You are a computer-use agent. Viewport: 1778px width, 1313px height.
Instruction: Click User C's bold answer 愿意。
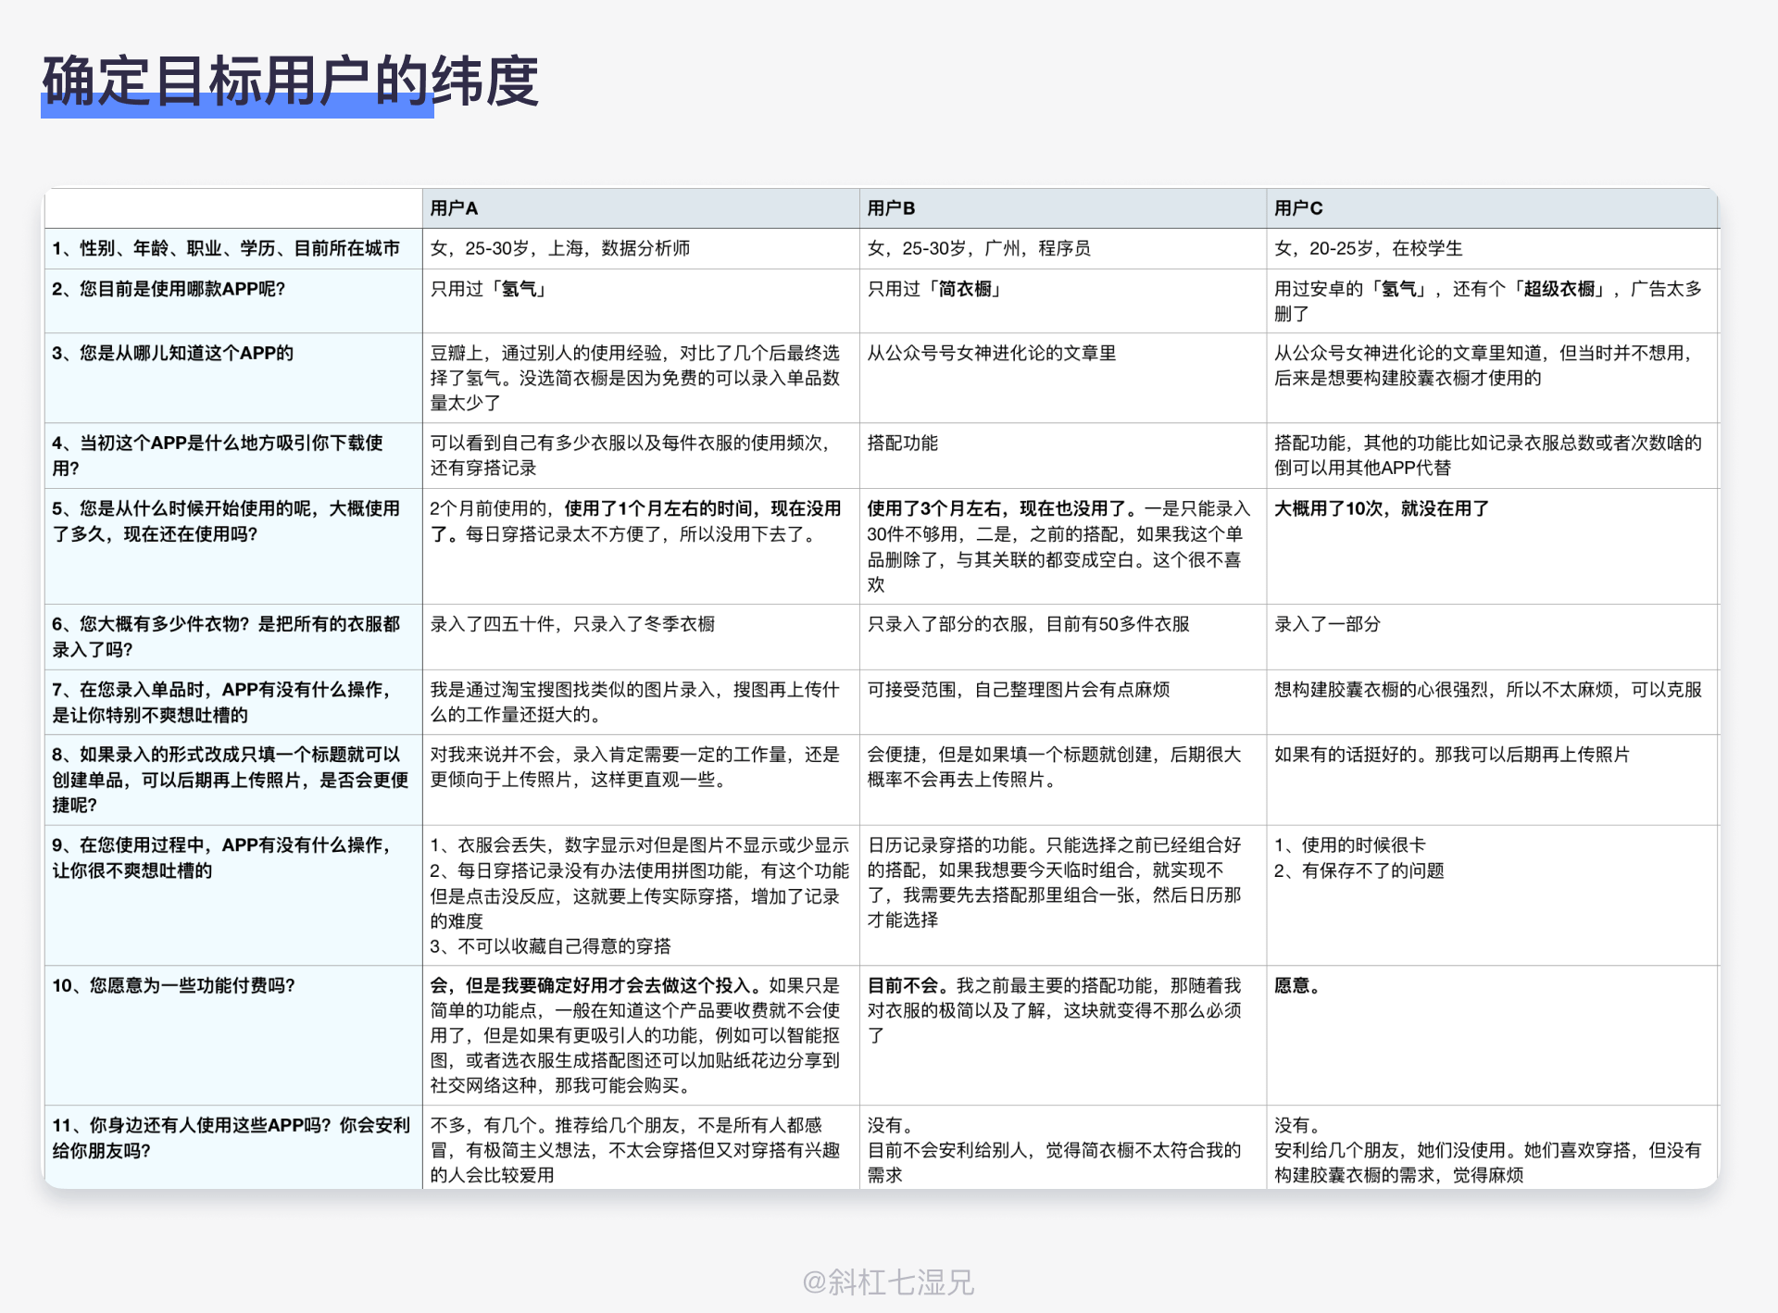[x=1296, y=985]
